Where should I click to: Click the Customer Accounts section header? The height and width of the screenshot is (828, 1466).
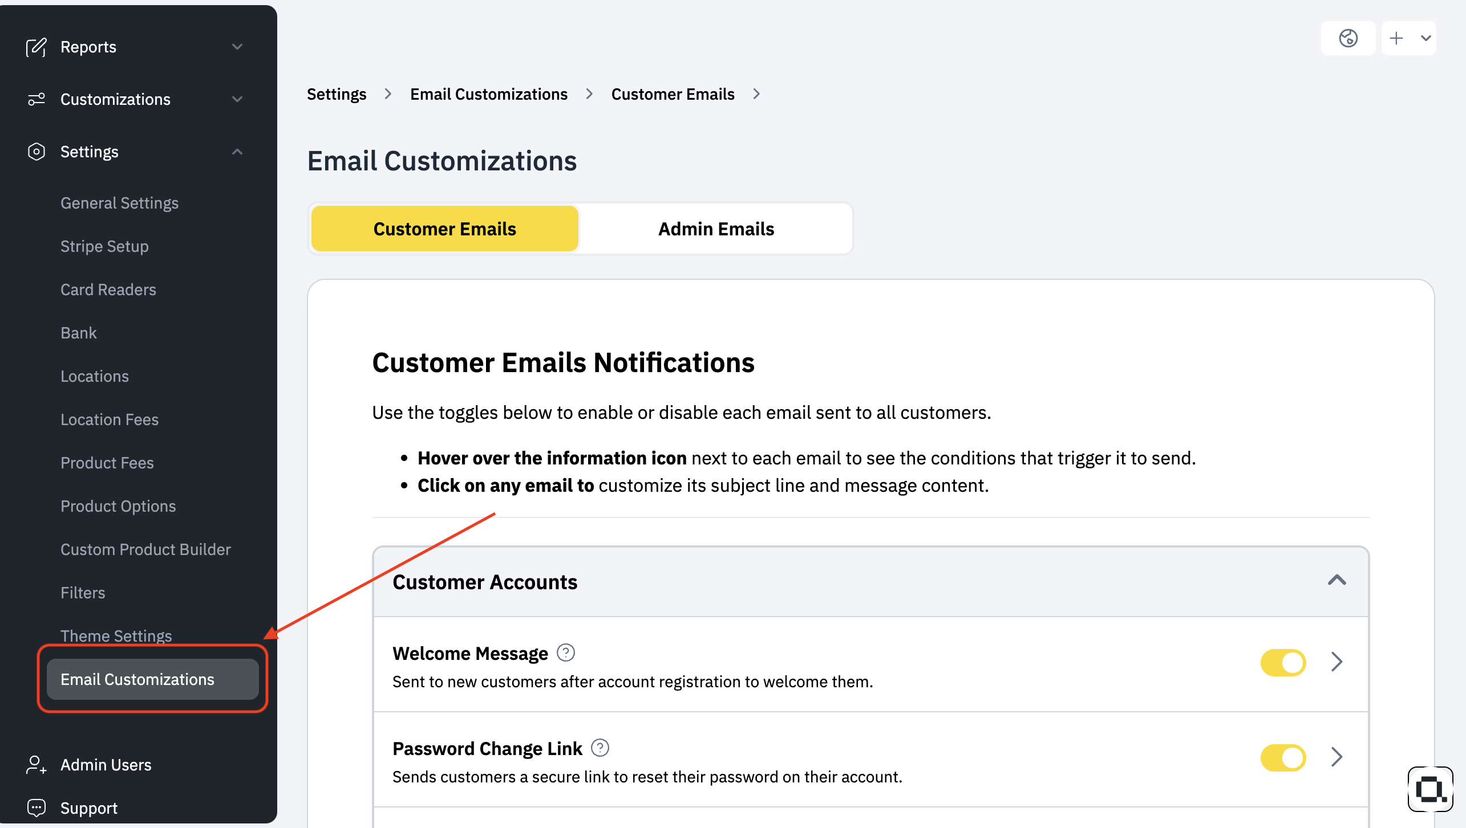[870, 582]
